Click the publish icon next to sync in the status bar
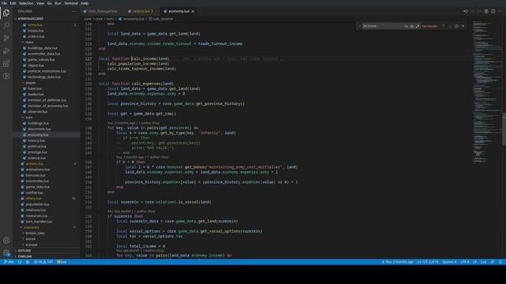Image resolution: width=506 pixels, height=284 pixels. [28, 262]
